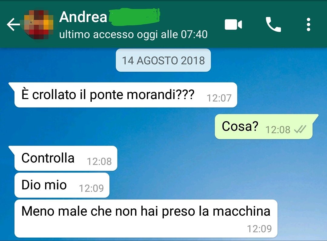
Task: Tap the back arrow icon
Action: (x=13, y=24)
